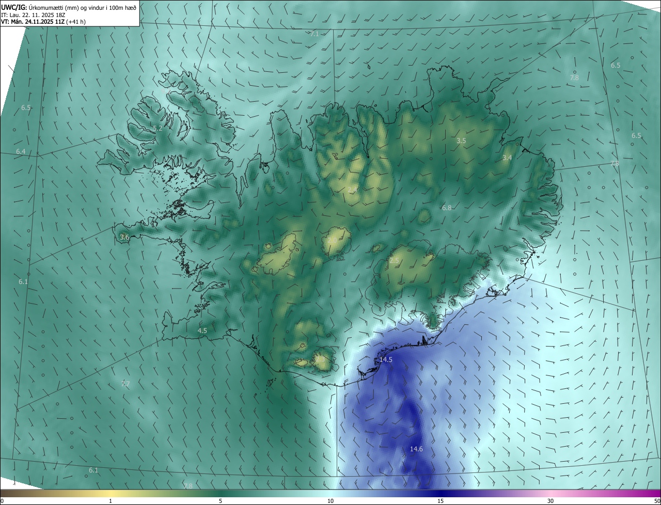Click the 15 tick on the color scale
Viewport: 661px width, 505px height.
440,501
